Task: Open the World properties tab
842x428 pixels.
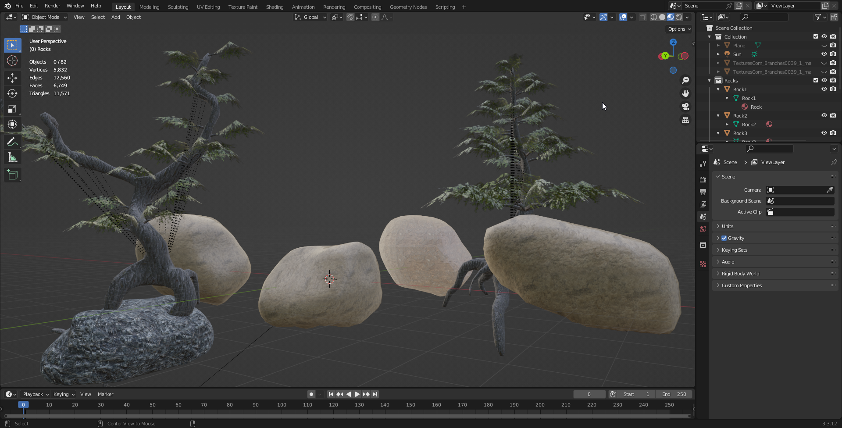Action: coord(703,229)
